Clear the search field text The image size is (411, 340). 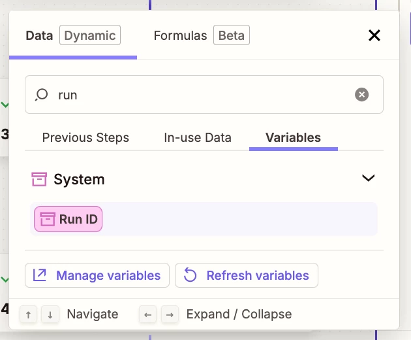point(361,95)
